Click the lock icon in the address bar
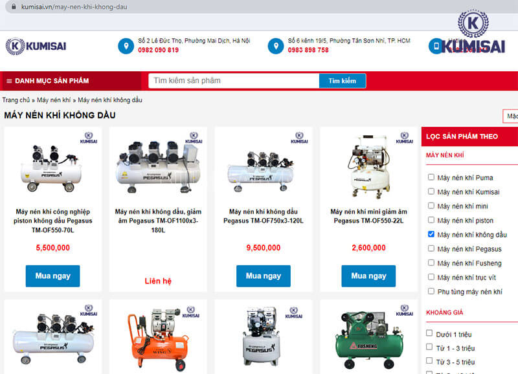This screenshot has width=518, height=374. [14, 6]
